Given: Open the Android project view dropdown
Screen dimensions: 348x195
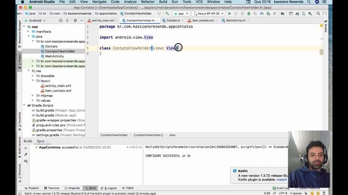Looking at the screenshot, I should pos(35,21).
